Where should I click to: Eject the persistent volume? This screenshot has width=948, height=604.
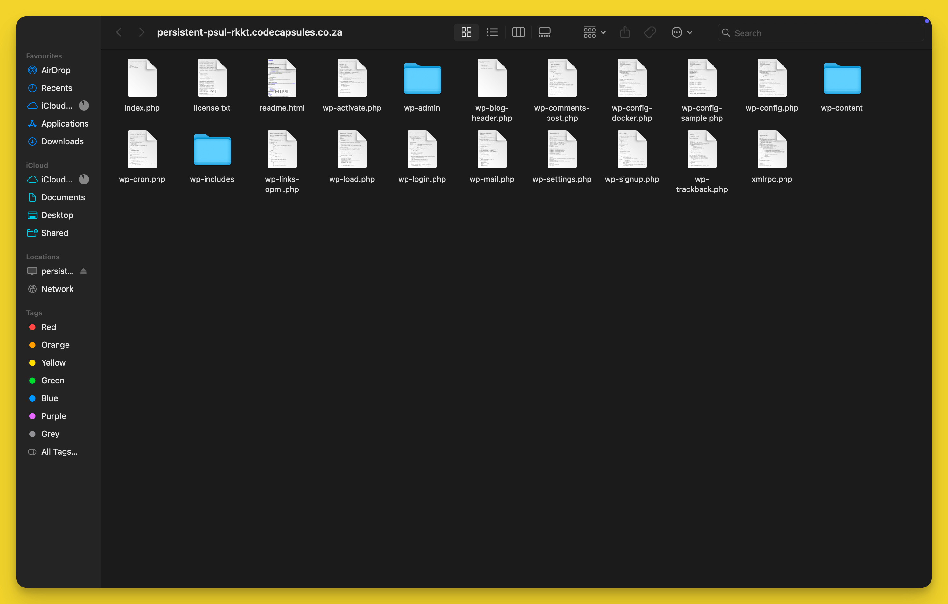tap(84, 271)
